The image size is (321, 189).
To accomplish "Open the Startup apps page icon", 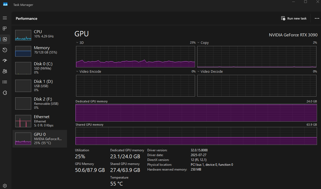I will [5, 61].
